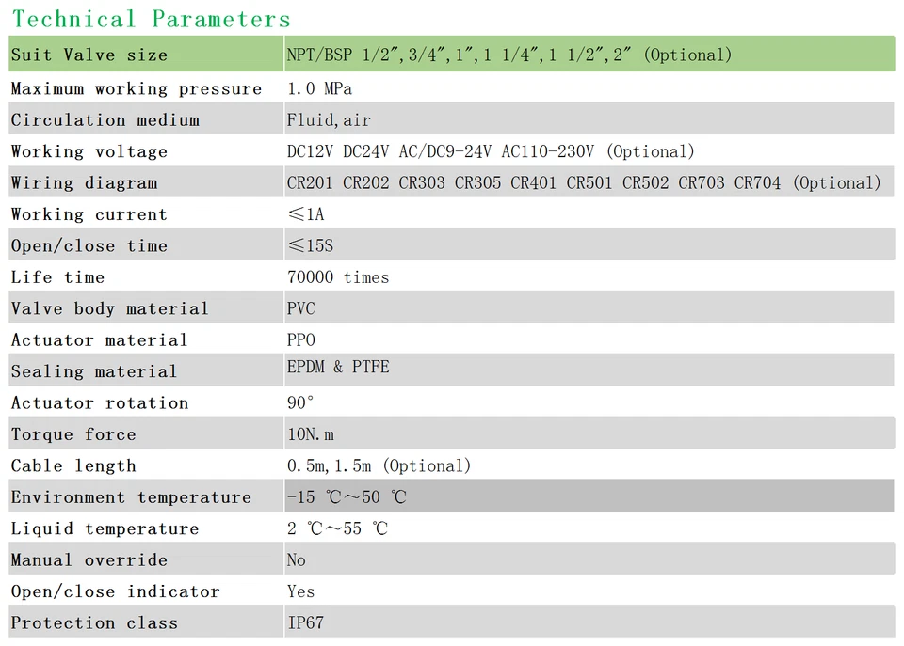Click the "Wiring diagram" label
The width and height of the screenshot is (904, 646).
pos(84,183)
